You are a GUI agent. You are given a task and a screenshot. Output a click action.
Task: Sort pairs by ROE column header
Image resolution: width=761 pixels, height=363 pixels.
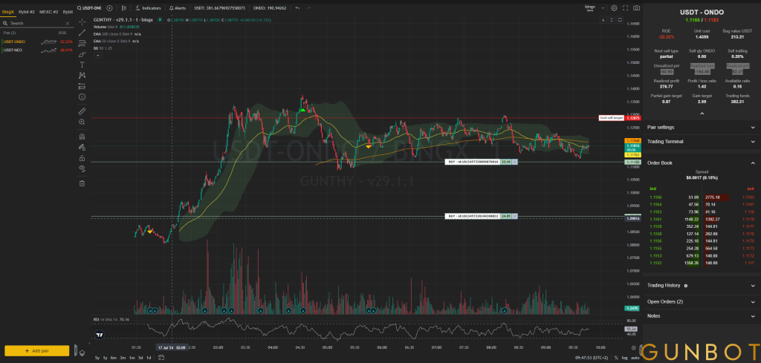tap(62, 33)
